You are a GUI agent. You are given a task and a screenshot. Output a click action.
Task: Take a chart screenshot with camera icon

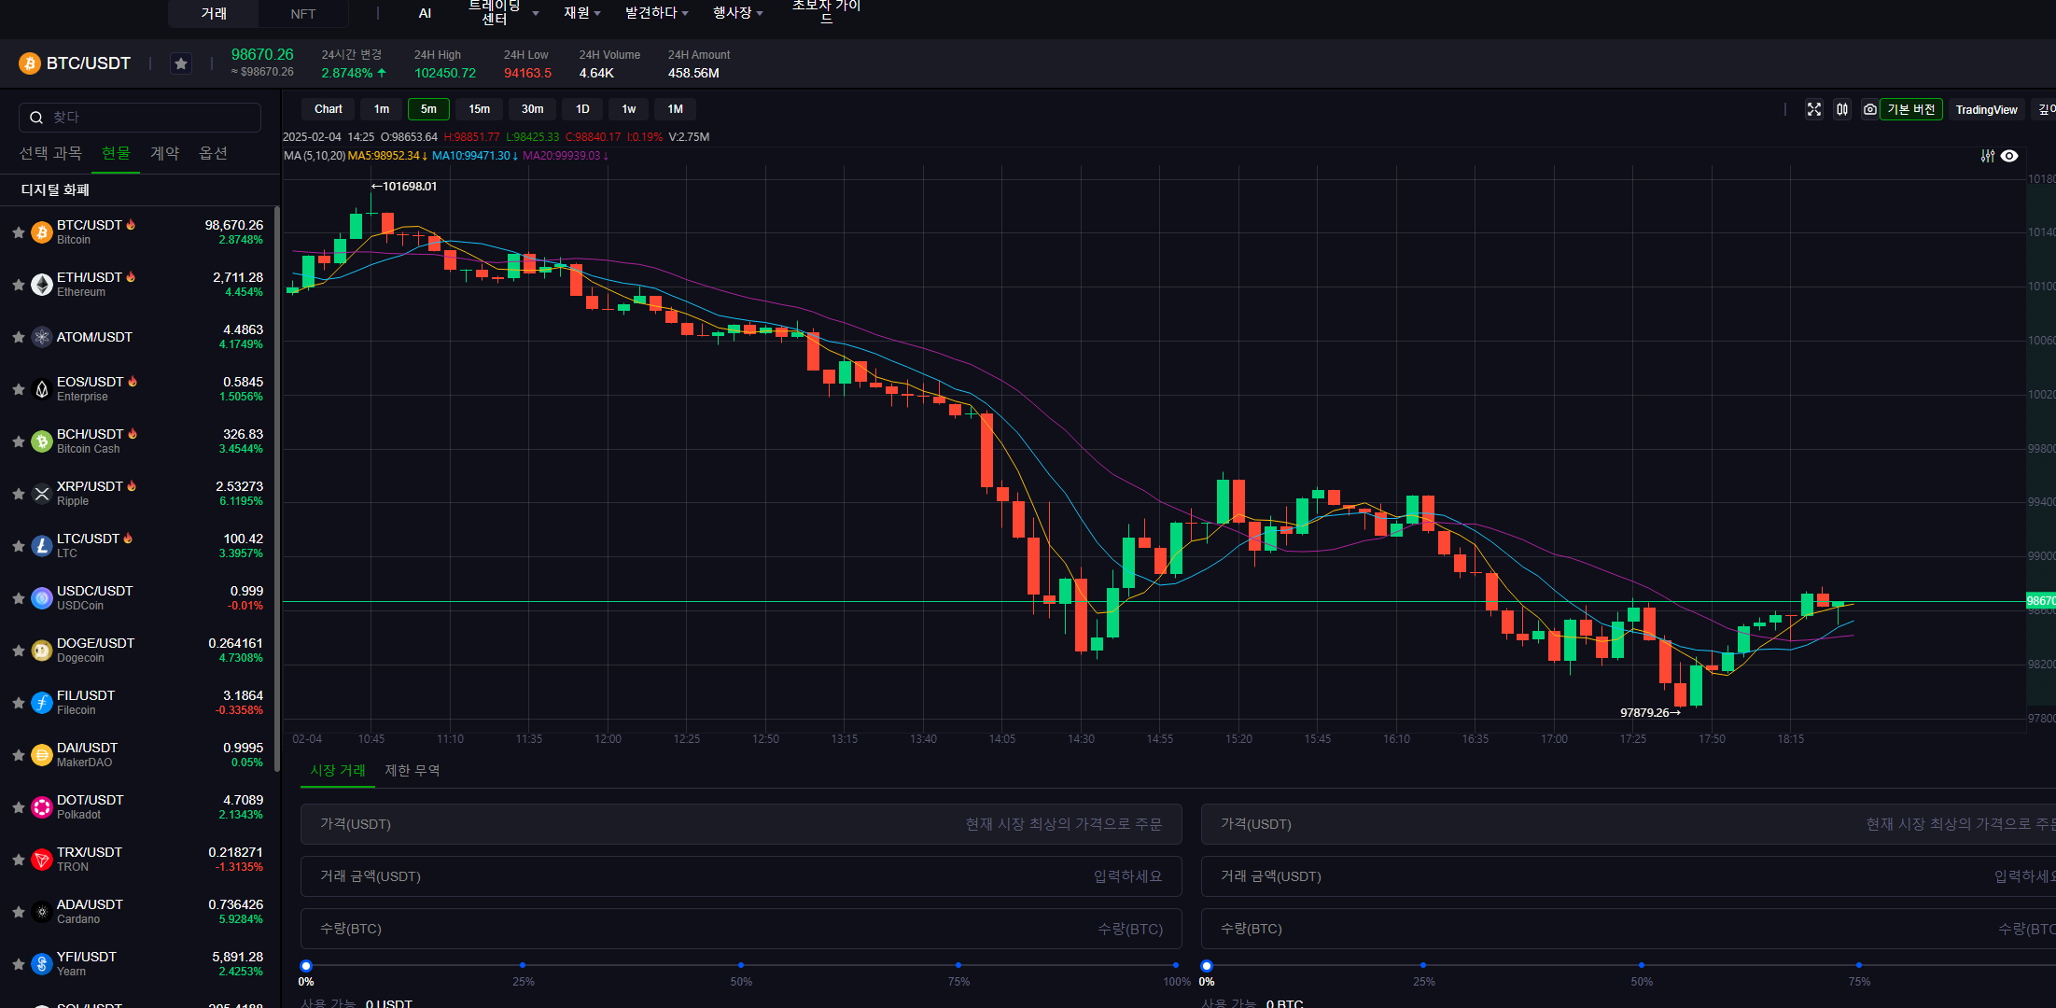(x=1869, y=109)
